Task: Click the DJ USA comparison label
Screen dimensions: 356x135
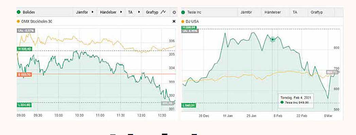Action: coord(192,22)
